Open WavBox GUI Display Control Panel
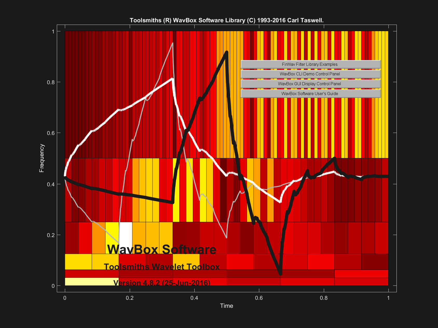 pos(311,84)
